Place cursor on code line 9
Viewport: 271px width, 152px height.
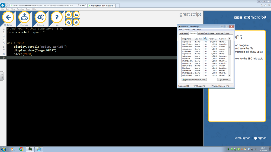(92, 58)
